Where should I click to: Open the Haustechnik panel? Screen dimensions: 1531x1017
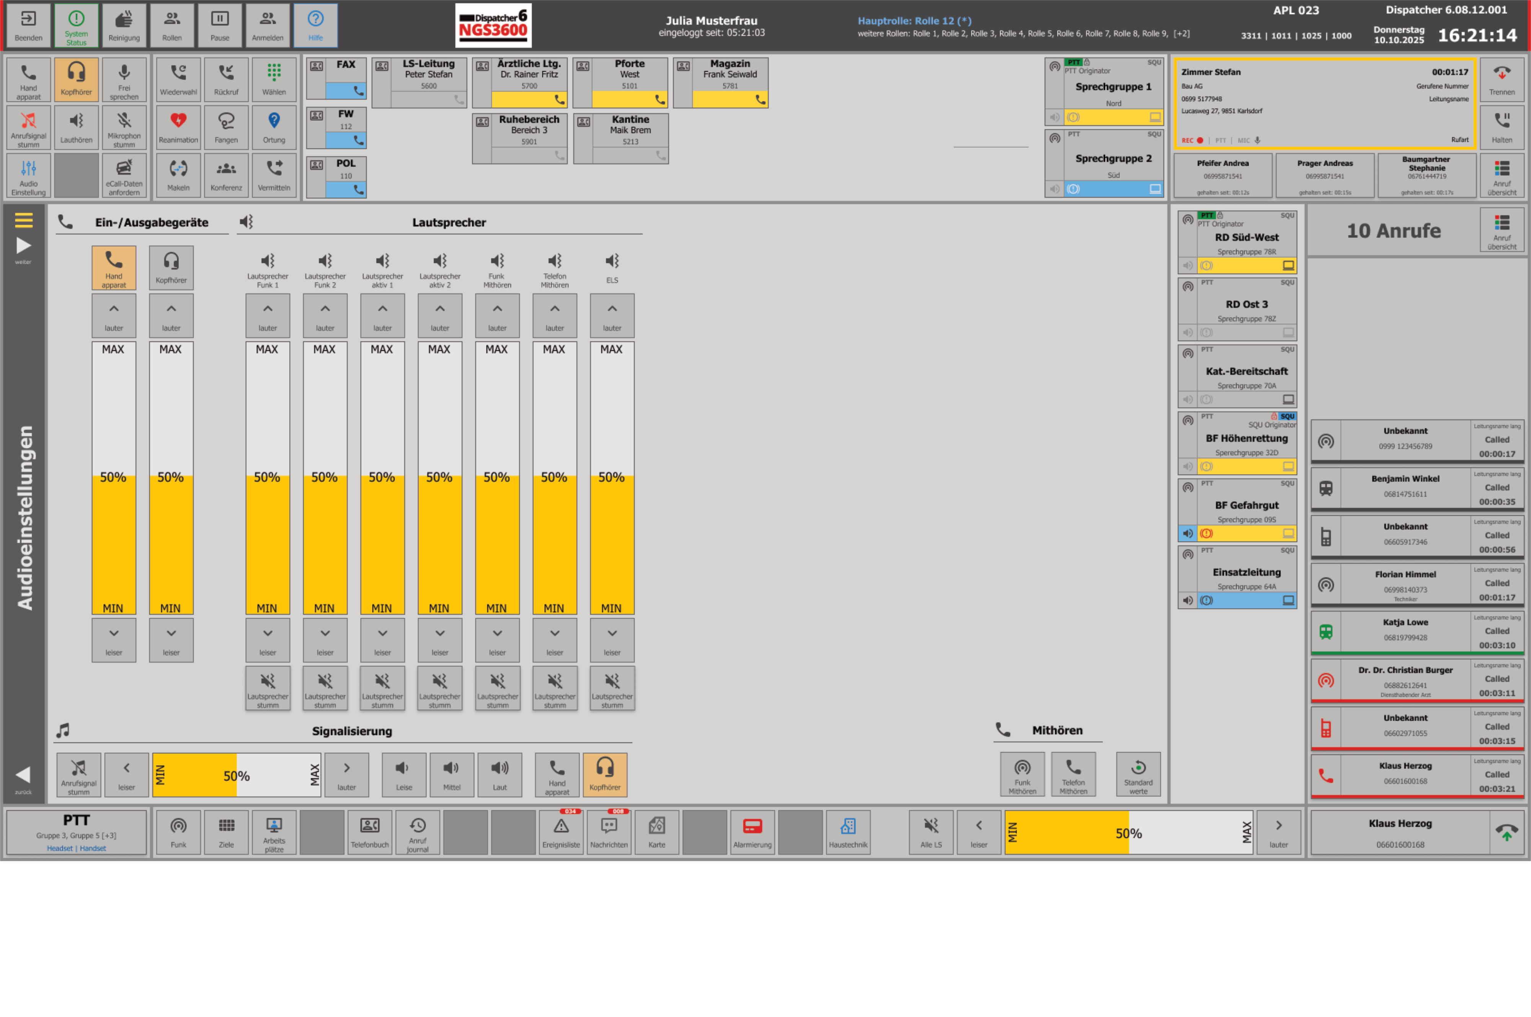tap(848, 832)
